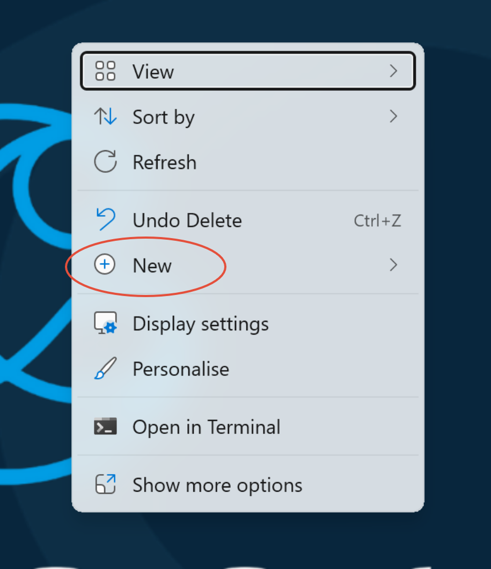Click the New plus circle icon
Viewport: 491px width, 569px height.
click(x=105, y=264)
